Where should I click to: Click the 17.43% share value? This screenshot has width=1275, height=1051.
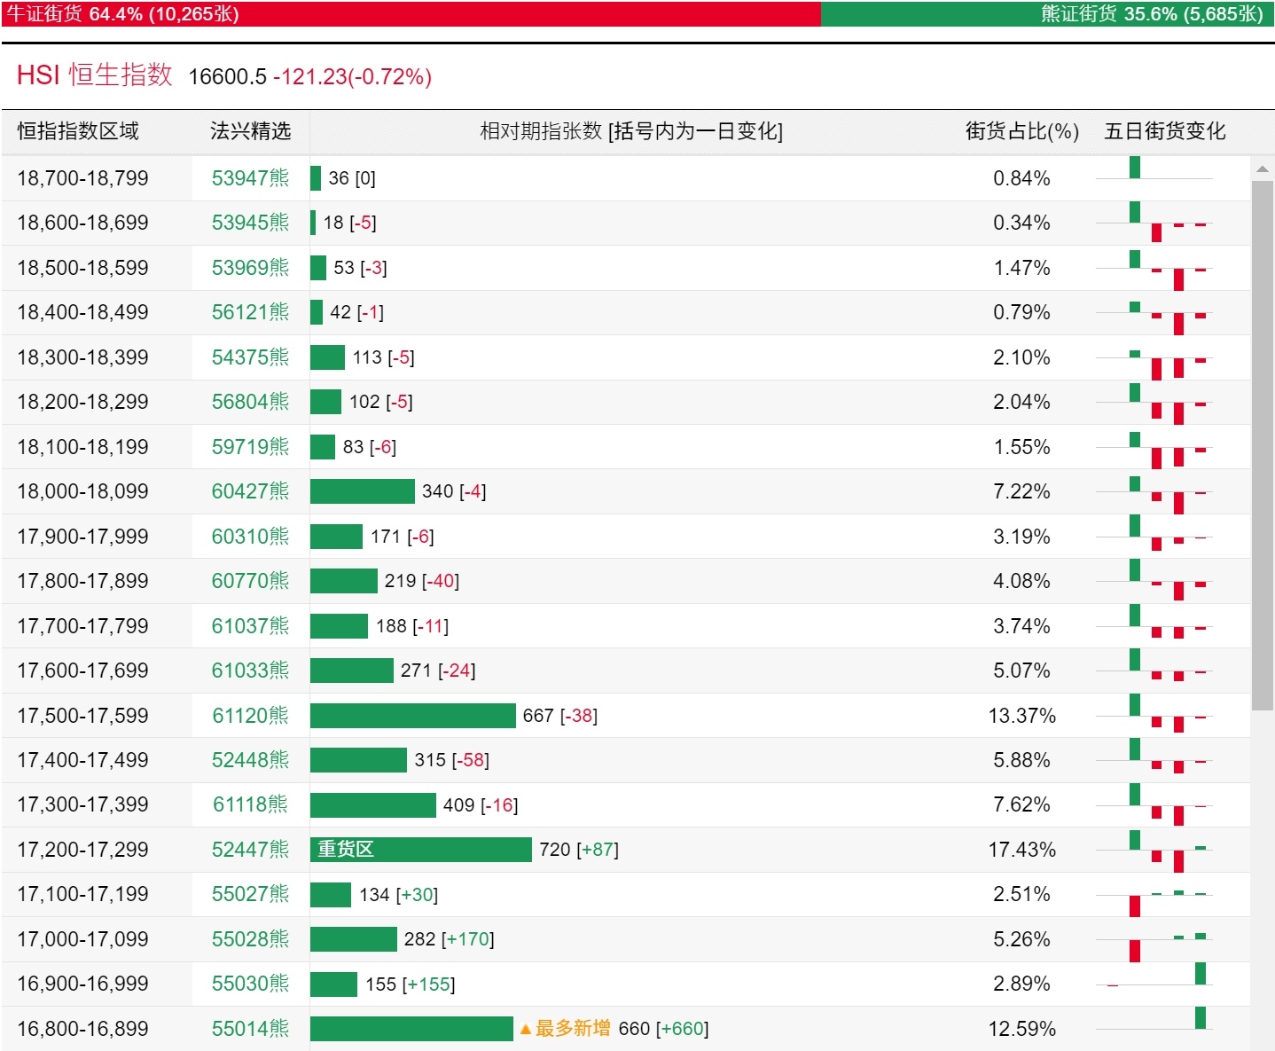click(1021, 850)
